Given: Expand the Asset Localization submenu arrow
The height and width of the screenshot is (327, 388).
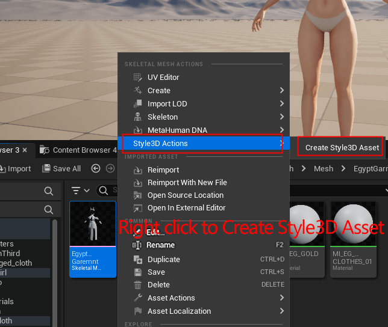Looking at the screenshot, I should [x=281, y=311].
